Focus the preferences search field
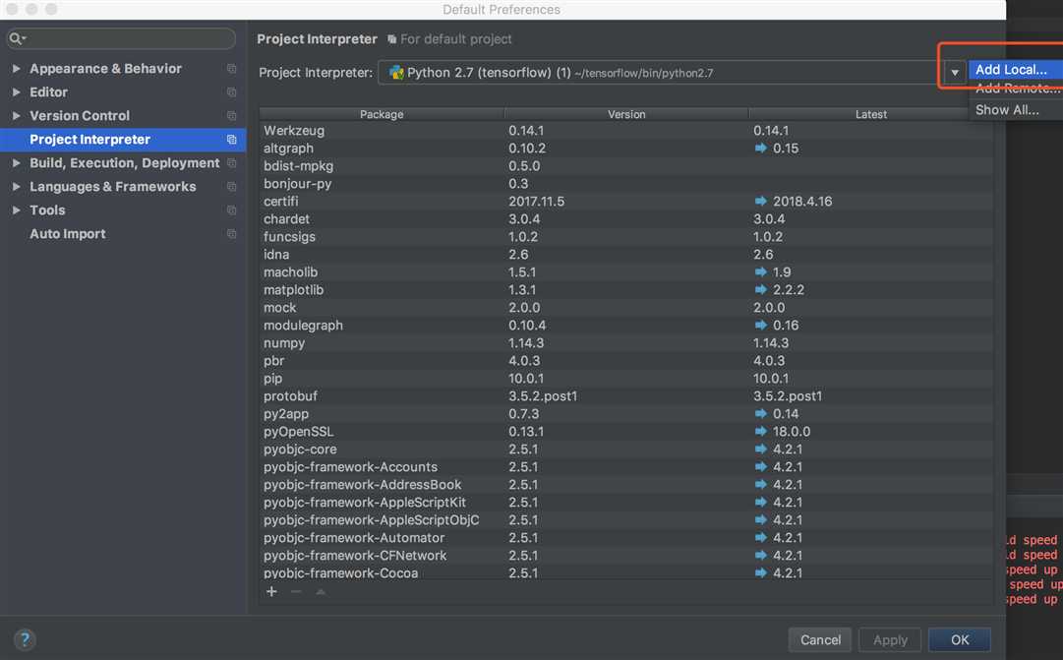The image size is (1063, 660). click(x=122, y=38)
